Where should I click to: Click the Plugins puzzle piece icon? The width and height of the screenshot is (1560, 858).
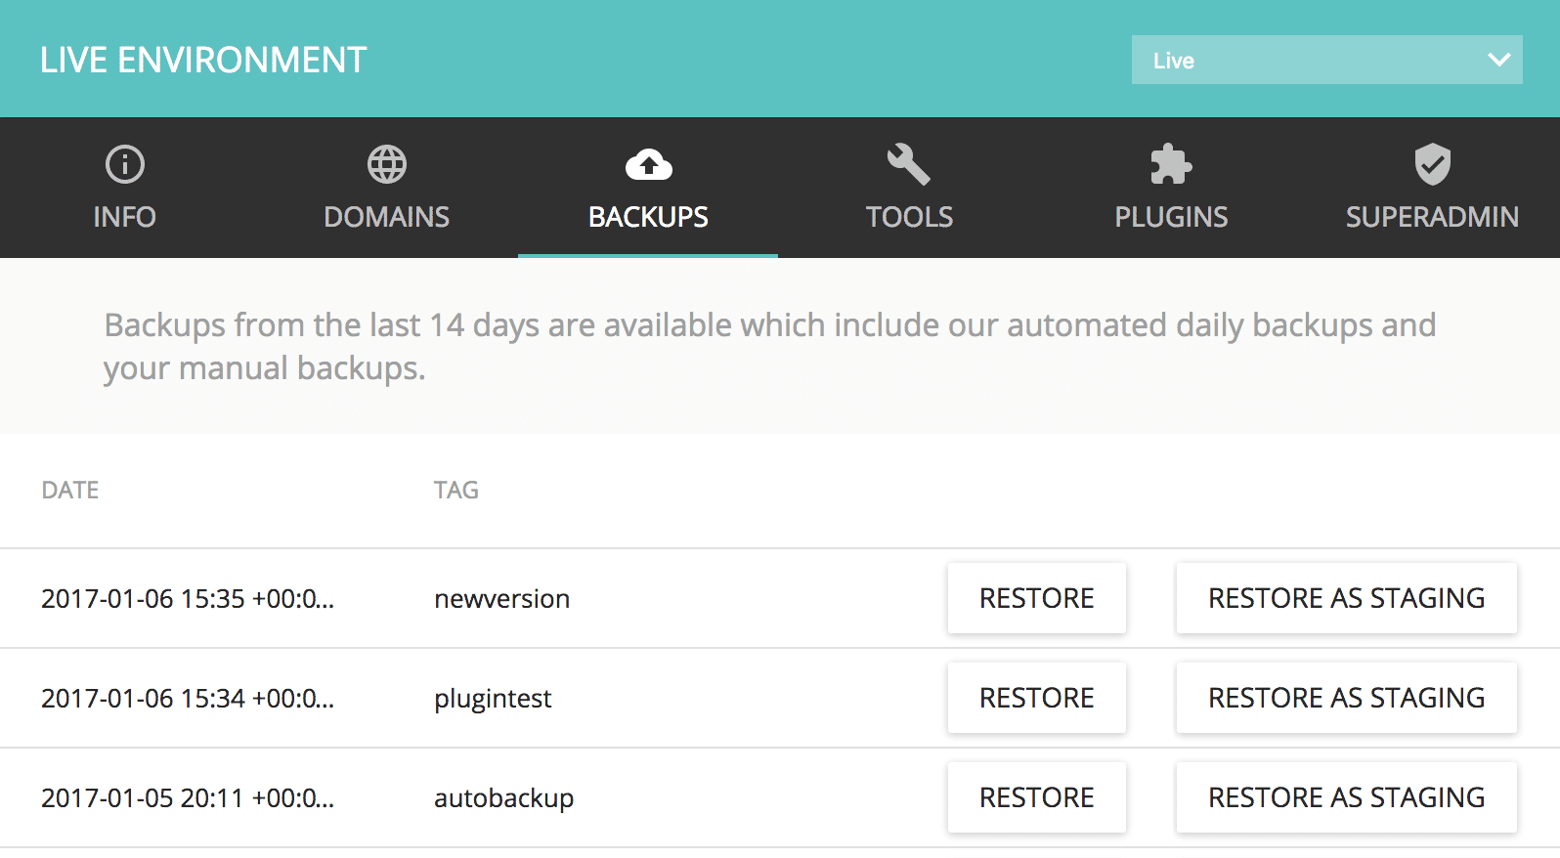click(1171, 164)
